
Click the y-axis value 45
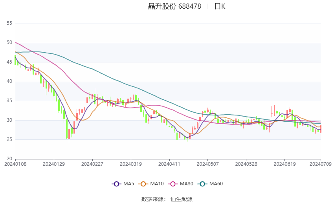coord(9,62)
